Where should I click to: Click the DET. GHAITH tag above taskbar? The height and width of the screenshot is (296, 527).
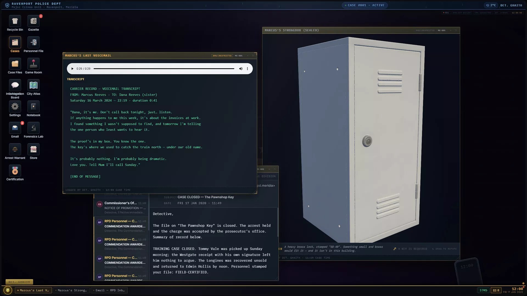(x=19, y=282)
